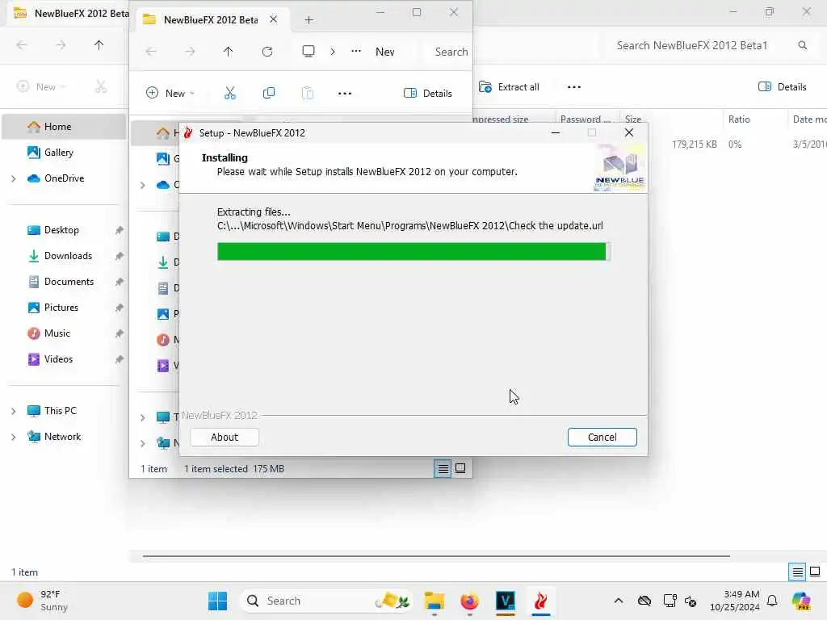Open Firefox from the taskbar
The image size is (827, 620).
click(x=469, y=601)
